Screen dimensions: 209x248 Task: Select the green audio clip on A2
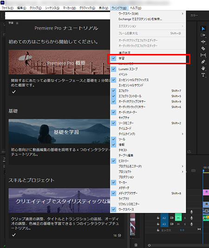[x=206, y=218]
